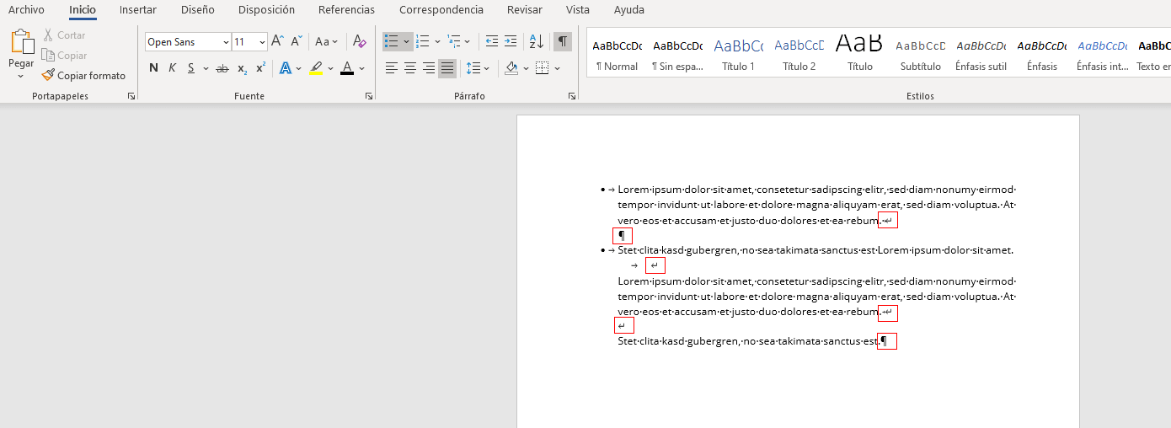The image size is (1171, 428).
Task: Expand the bullet library dropdown arrow
Action: pos(407,41)
